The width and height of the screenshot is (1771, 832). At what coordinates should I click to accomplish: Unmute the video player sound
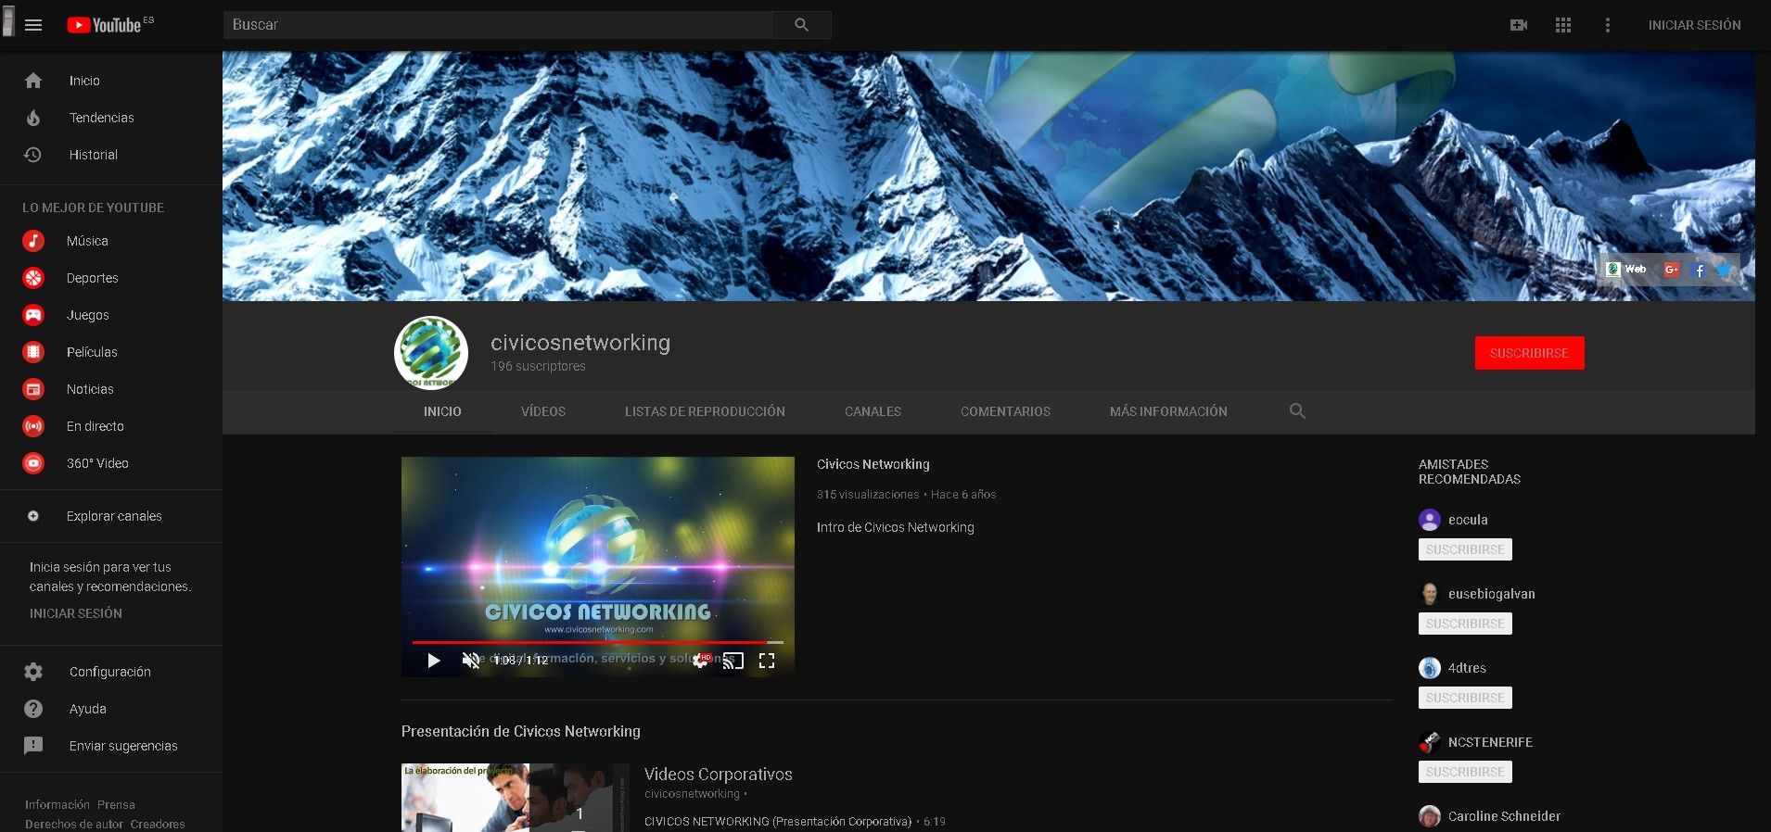[471, 661]
